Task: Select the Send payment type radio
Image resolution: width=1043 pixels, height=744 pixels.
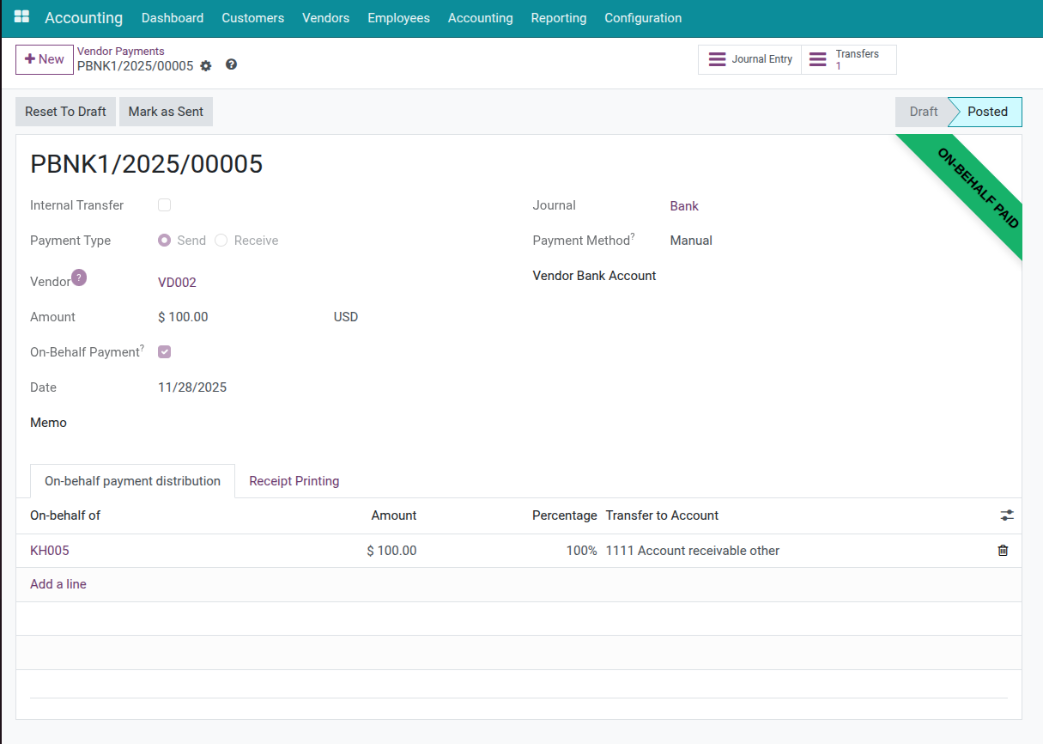Action: pyautogui.click(x=165, y=241)
